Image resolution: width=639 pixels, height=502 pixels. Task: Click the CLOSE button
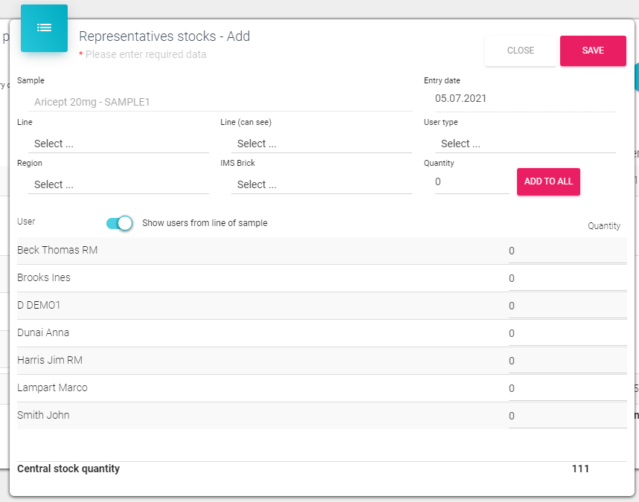(520, 51)
